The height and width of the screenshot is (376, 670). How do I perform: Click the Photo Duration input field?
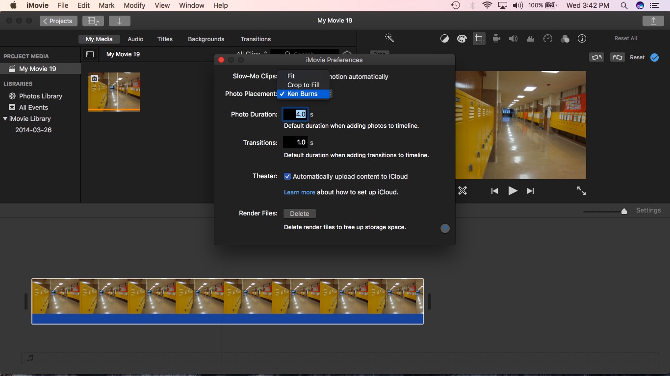295,115
